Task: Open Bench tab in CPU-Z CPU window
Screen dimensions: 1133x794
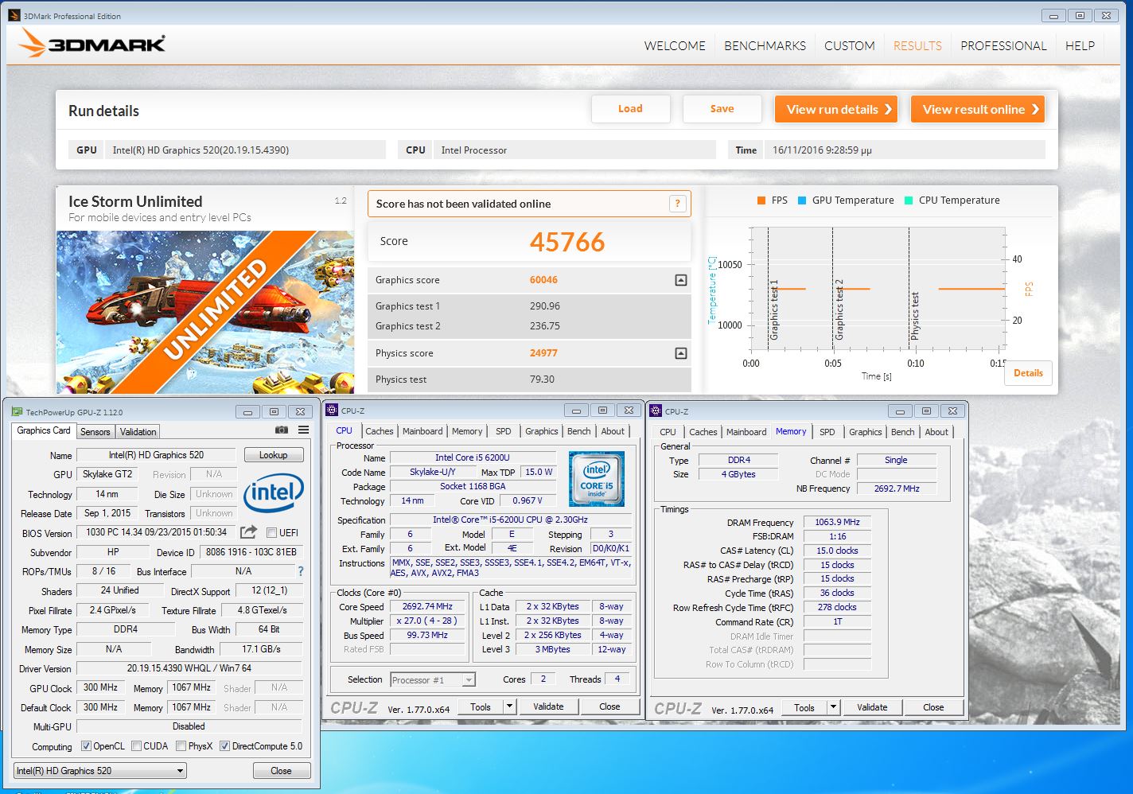Action: coord(579,431)
